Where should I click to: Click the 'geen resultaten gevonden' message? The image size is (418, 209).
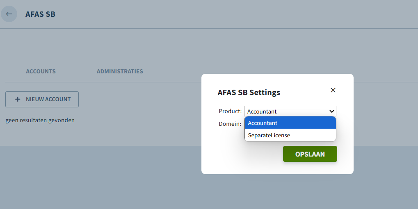pos(40,120)
